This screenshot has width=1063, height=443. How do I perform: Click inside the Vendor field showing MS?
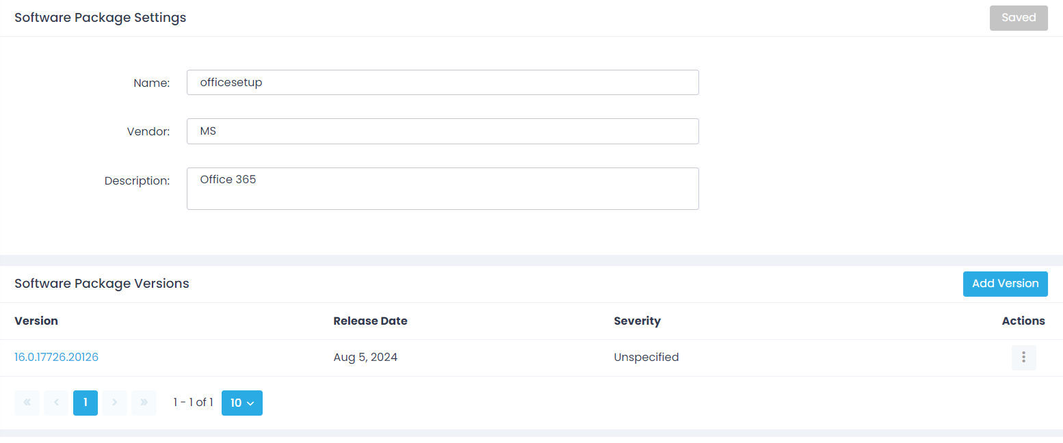pyautogui.click(x=442, y=131)
